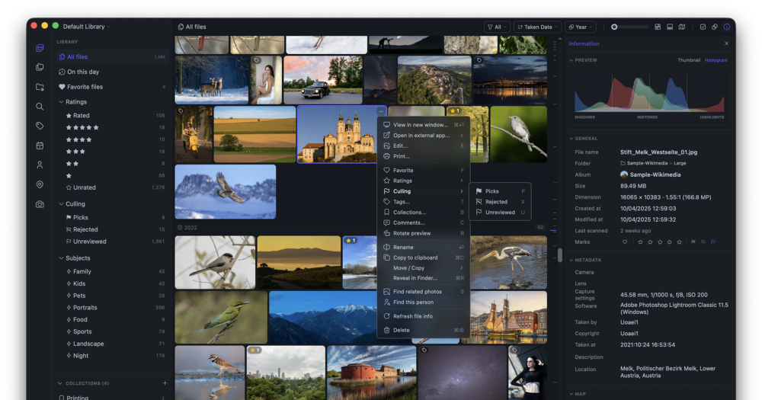
Task: Choose Copy to clipboard in the context menu
Action: click(x=423, y=258)
